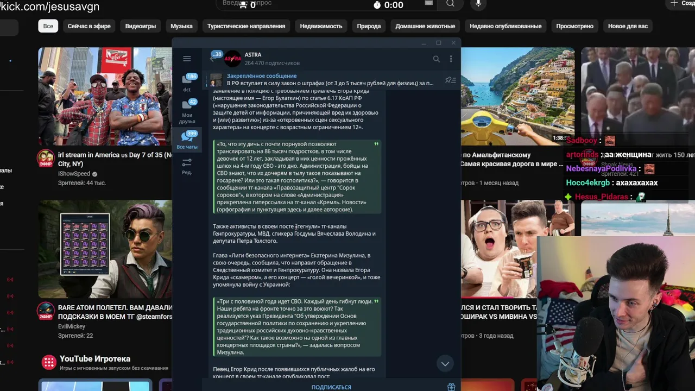Screen dimensions: 695x391
Task: Jump to latest message with down chevron
Action: point(445,364)
